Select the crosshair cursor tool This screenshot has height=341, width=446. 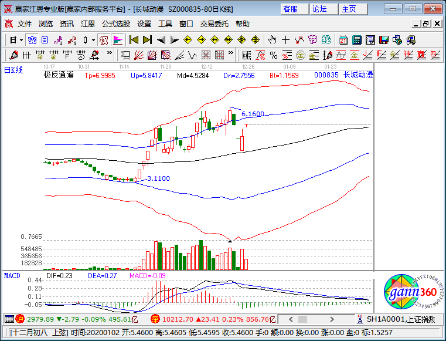tap(285, 40)
